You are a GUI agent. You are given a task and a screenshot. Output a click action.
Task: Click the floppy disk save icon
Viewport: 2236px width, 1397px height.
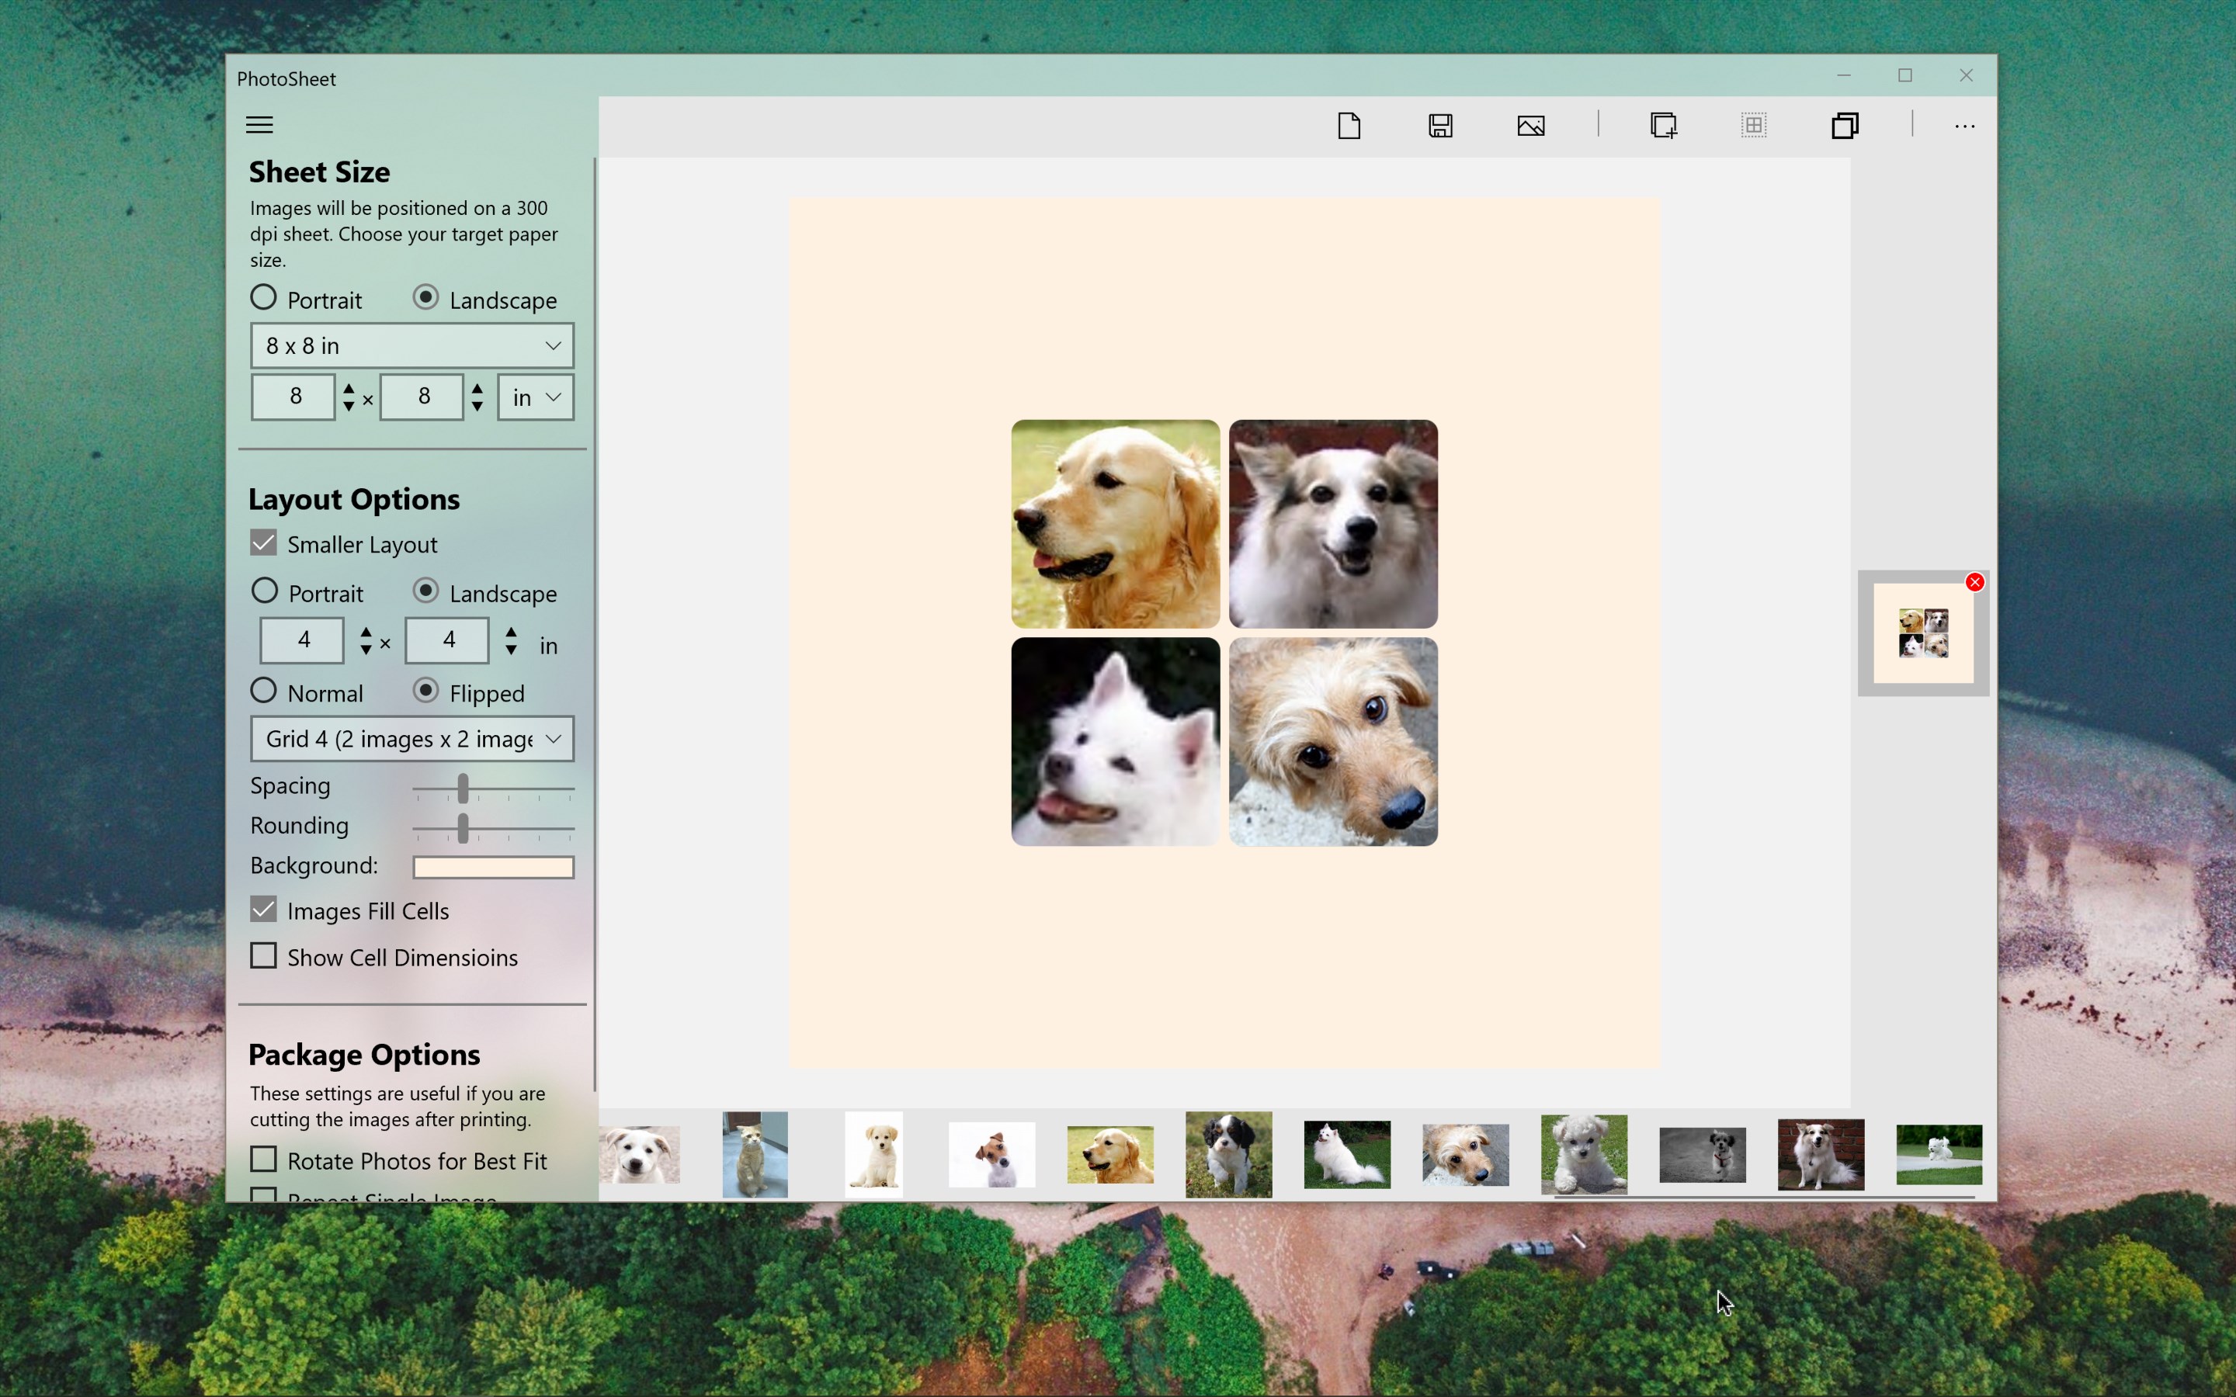(x=1440, y=126)
